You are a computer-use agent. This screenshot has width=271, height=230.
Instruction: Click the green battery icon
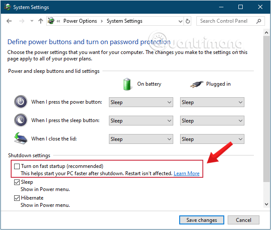(x=127, y=84)
